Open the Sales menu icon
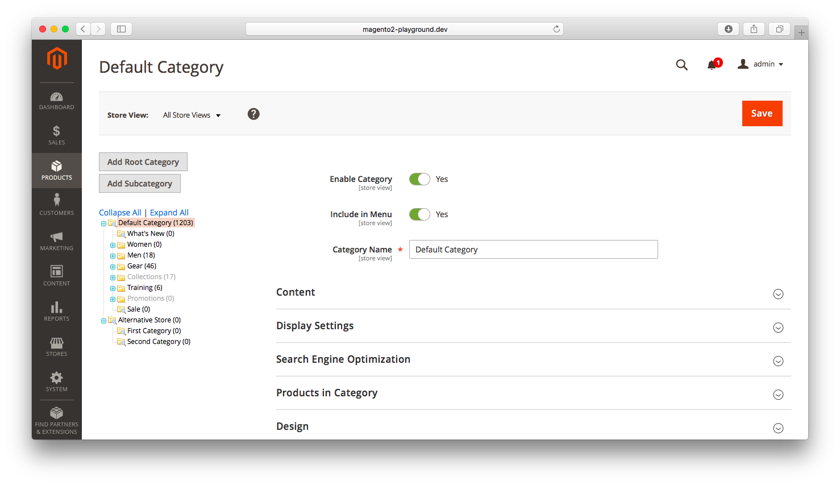 (56, 132)
